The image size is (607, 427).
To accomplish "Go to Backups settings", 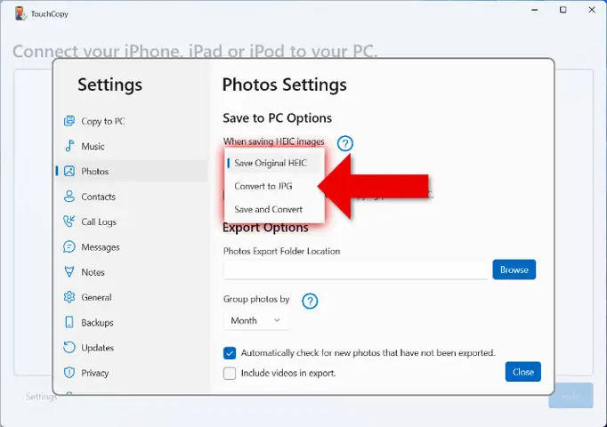I will 132,322.
